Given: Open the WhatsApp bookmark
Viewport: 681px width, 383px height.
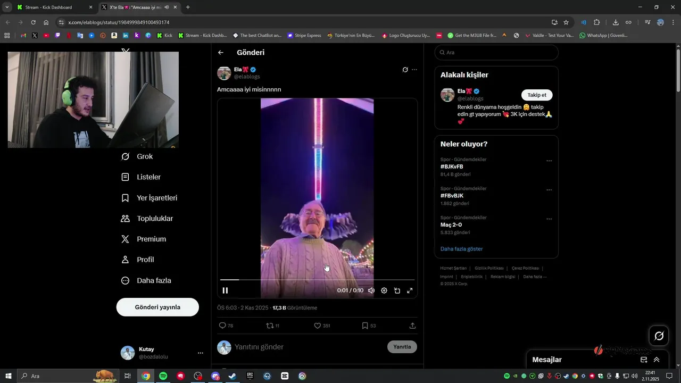Looking at the screenshot, I should 603,36.
